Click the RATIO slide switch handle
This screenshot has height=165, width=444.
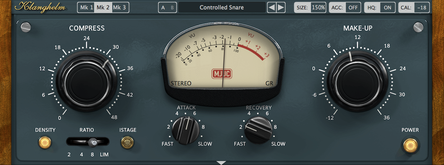pyautogui.click(x=94, y=143)
